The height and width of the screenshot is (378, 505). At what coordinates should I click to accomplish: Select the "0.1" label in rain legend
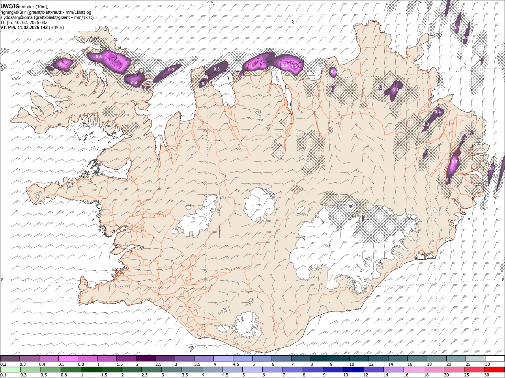click(4, 375)
